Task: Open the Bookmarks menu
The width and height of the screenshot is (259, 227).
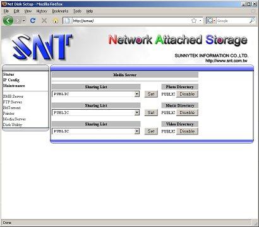Action: [60, 11]
